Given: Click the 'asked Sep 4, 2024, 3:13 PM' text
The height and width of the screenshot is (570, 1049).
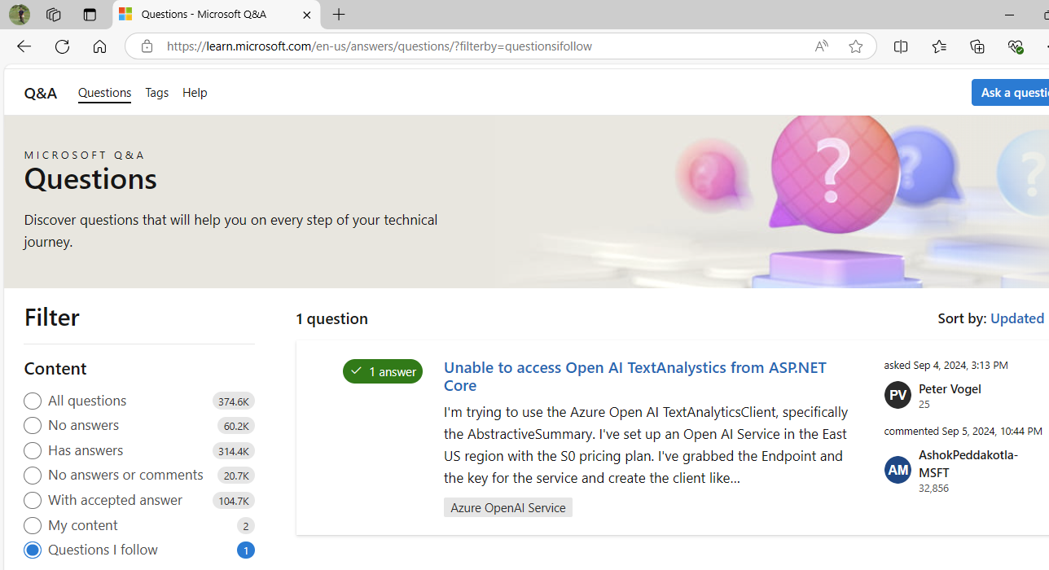Looking at the screenshot, I should tap(946, 365).
